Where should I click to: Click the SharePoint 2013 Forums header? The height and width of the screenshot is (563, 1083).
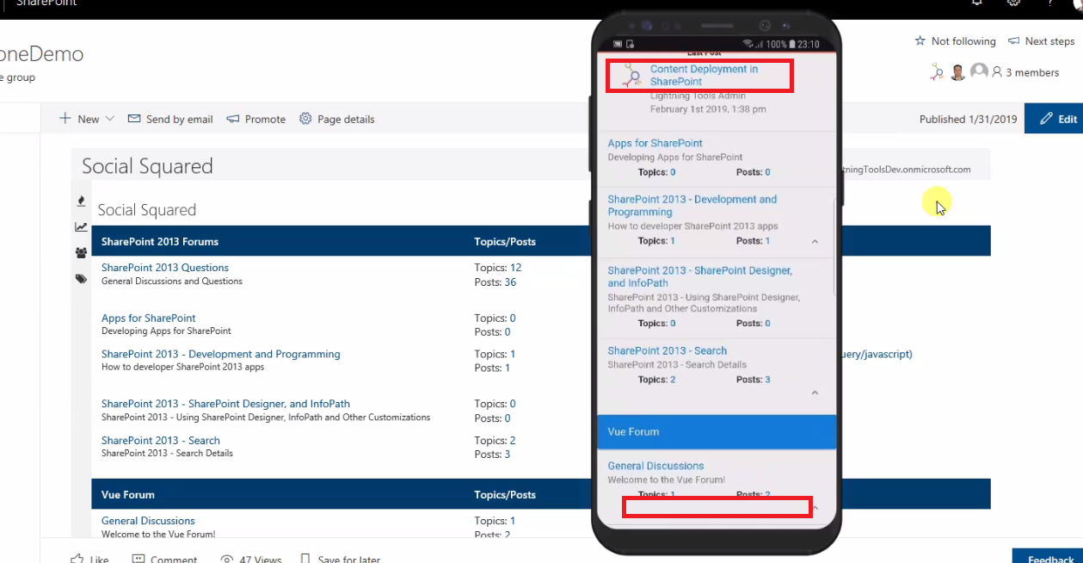click(160, 242)
